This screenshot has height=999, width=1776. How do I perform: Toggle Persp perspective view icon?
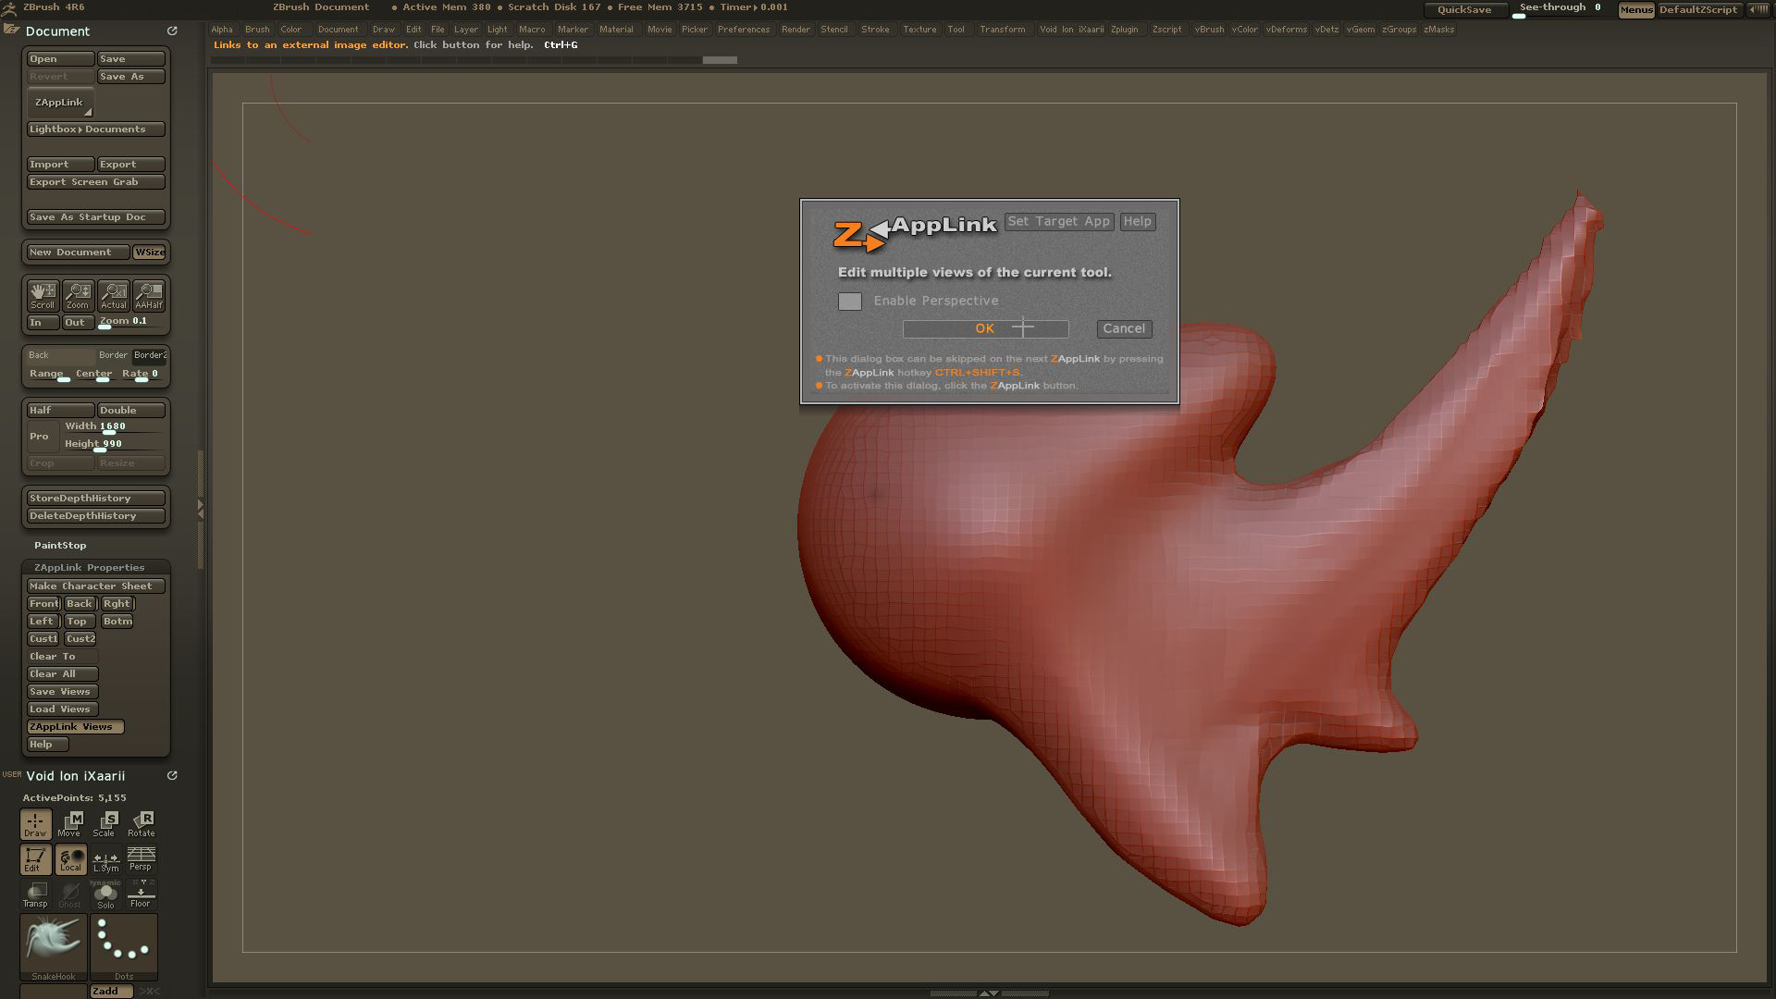click(x=141, y=859)
